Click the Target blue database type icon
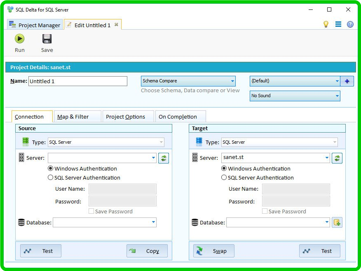Screen dimensions: 361x271 199,142
